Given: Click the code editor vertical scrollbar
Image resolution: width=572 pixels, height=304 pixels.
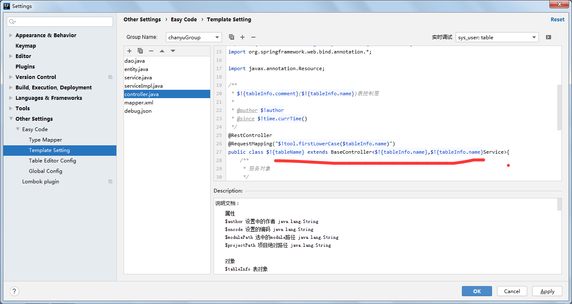Looking at the screenshot, I should [x=559, y=107].
